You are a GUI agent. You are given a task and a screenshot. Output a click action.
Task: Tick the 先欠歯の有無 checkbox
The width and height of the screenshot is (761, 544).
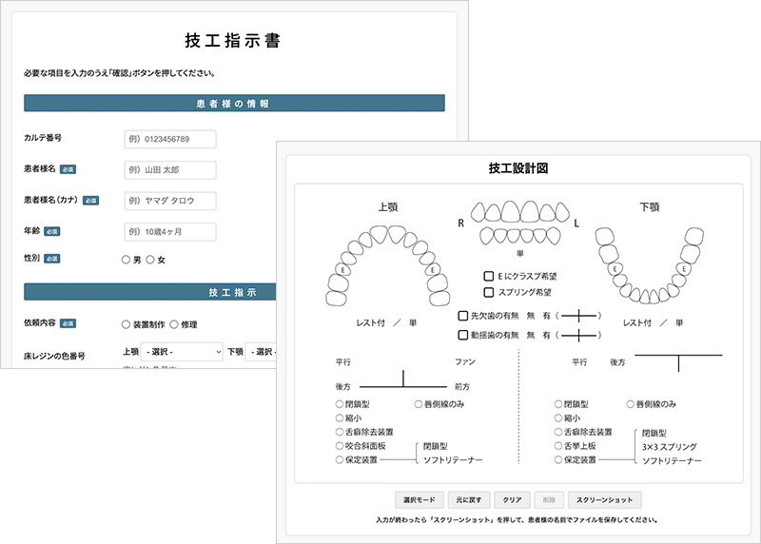point(463,316)
